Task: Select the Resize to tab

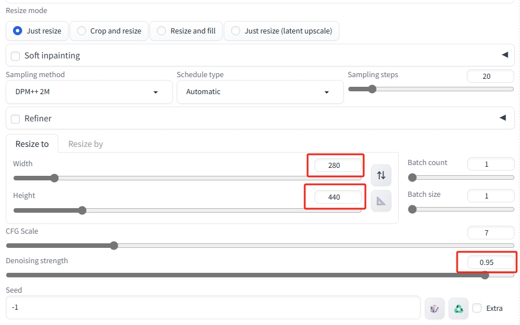Action: point(32,144)
